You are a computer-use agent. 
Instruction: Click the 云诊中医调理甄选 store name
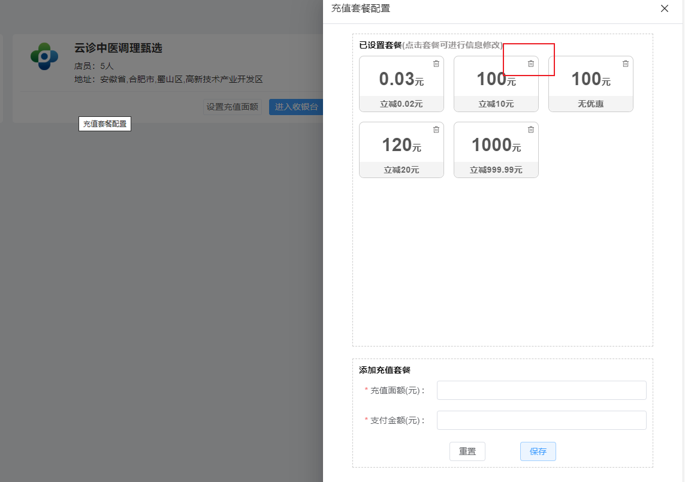pos(118,48)
